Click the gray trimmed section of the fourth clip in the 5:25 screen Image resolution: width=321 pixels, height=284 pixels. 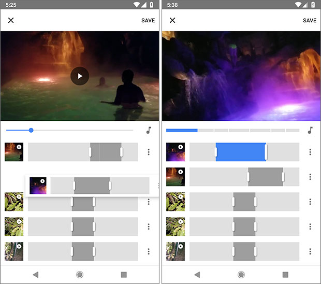pos(83,226)
